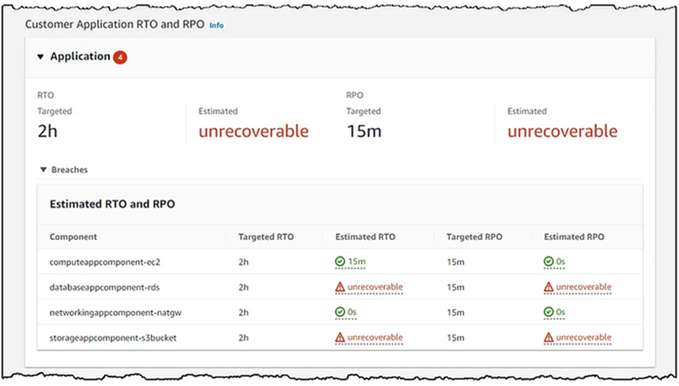Click the red badge showing 4
The image size is (679, 386).
click(120, 57)
